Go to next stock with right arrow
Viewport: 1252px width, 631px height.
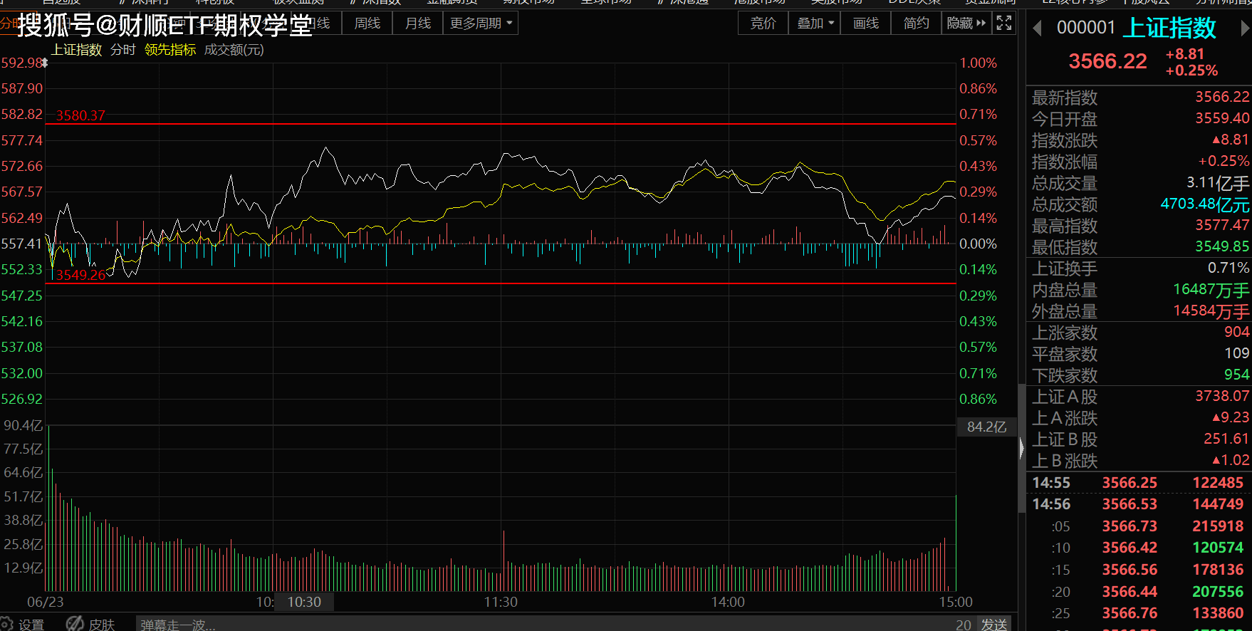tap(1244, 28)
